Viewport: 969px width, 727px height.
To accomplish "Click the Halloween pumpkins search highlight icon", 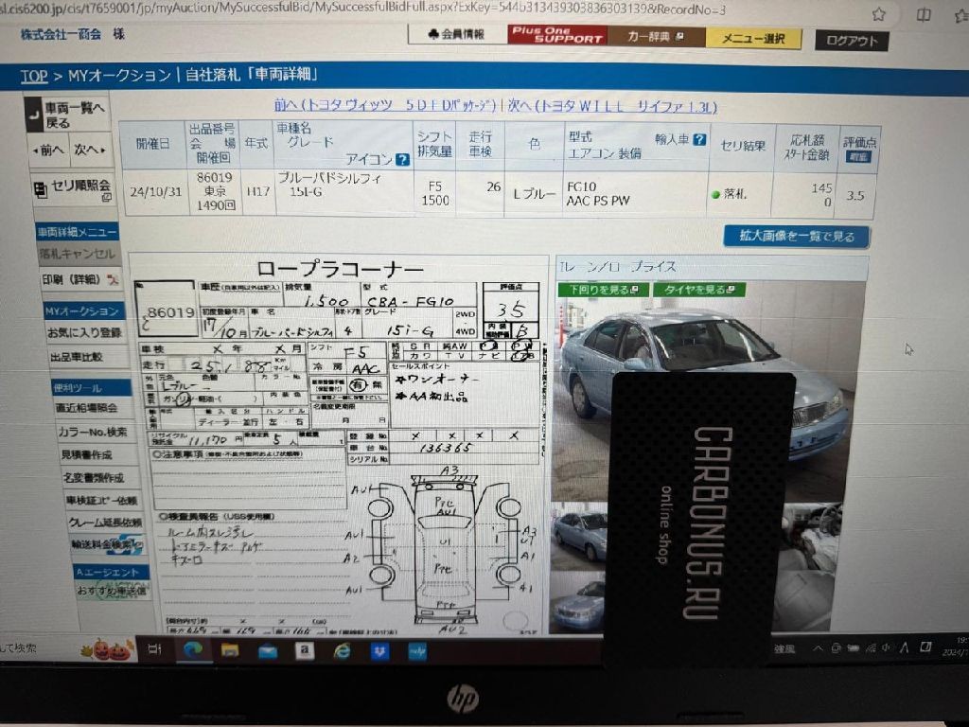I will click(107, 649).
